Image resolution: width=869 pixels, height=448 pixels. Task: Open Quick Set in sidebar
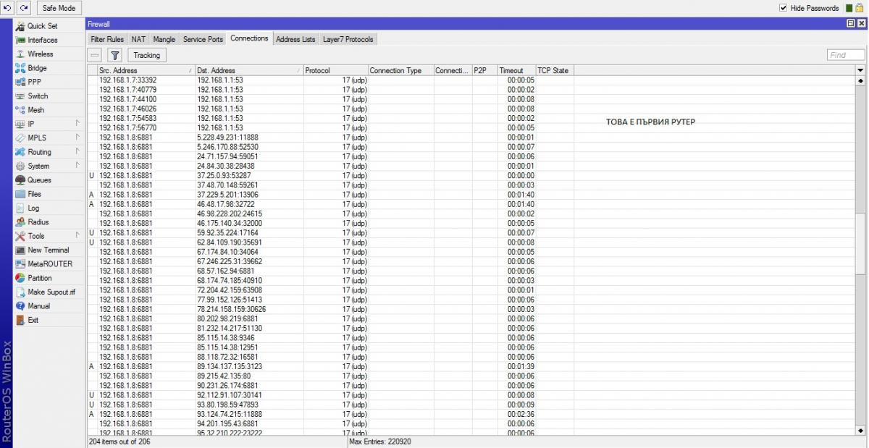point(42,26)
